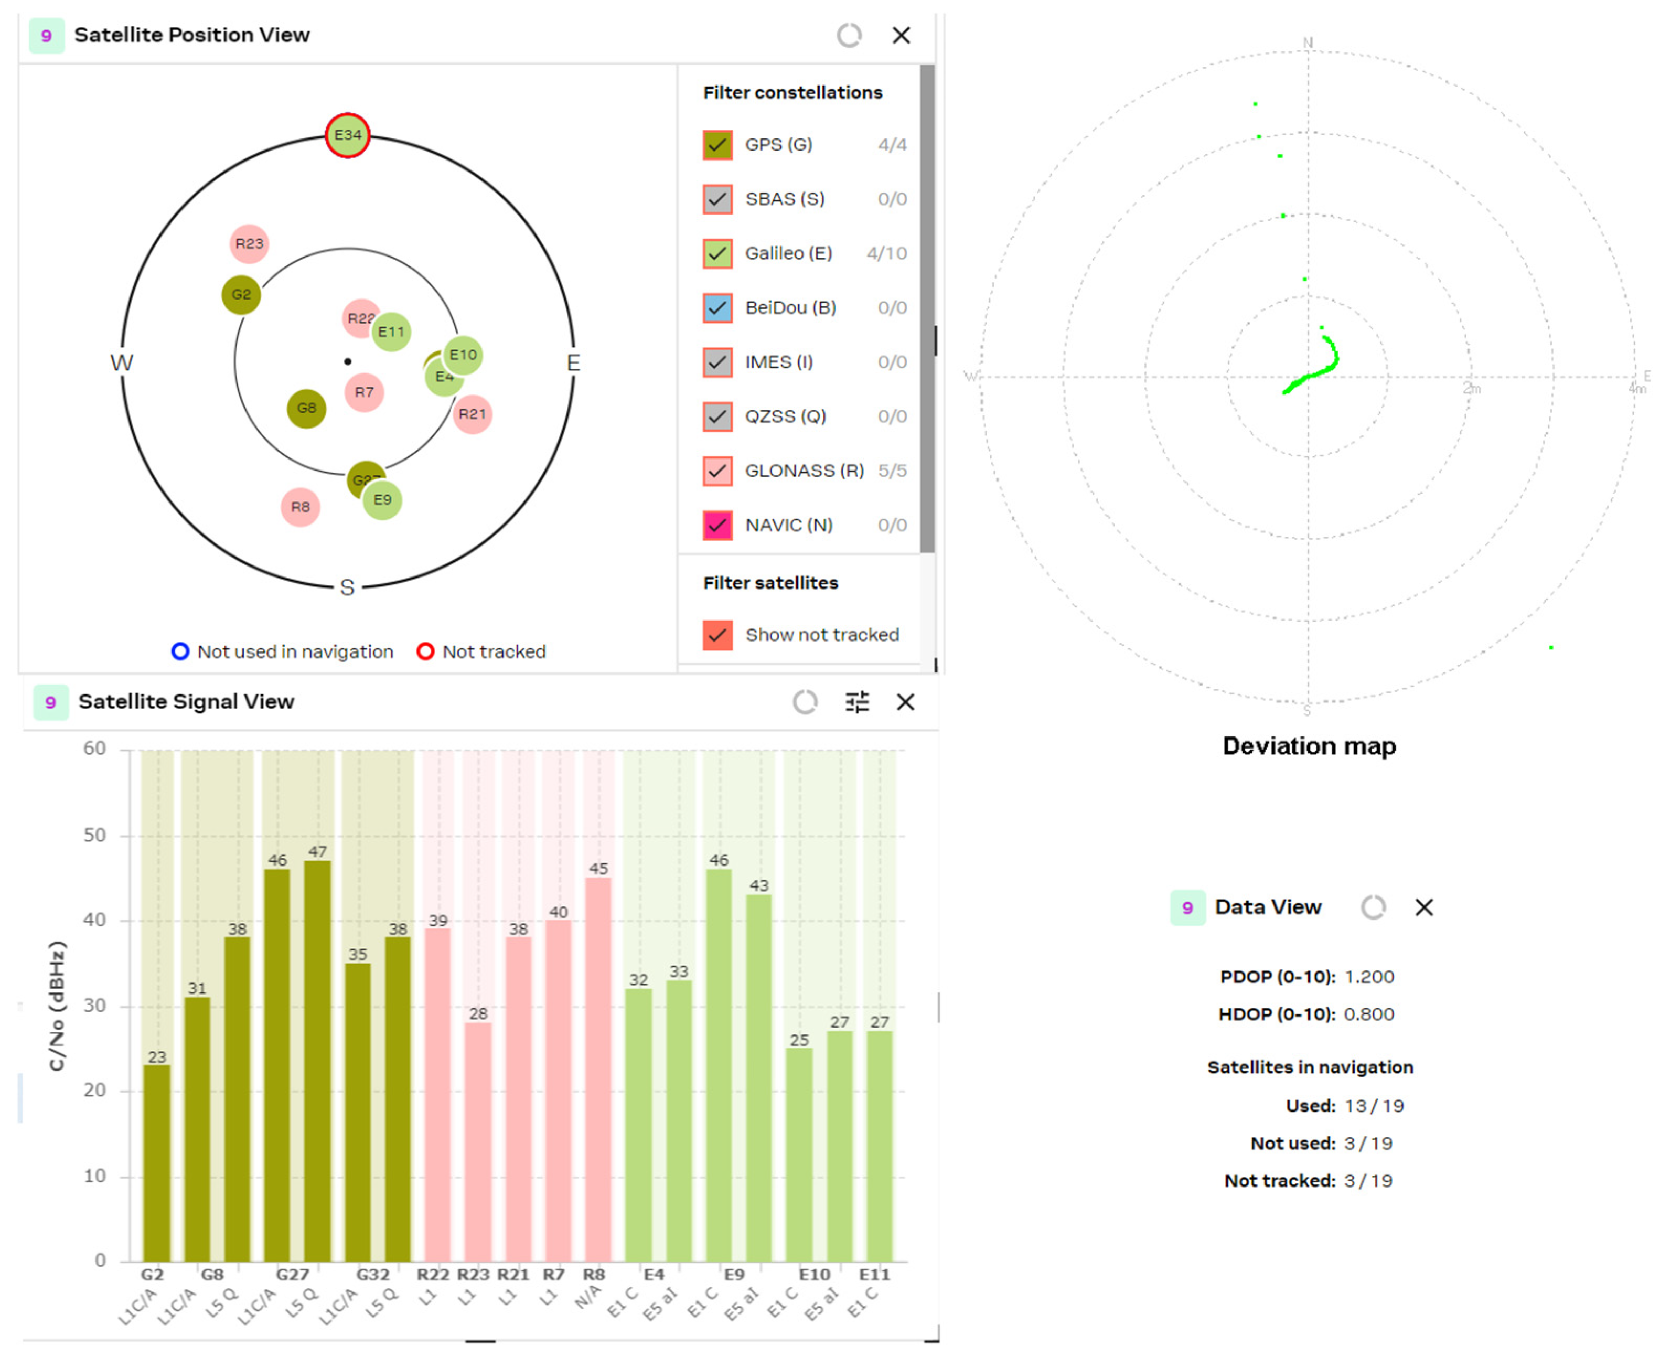Select the G2 satellite on sky plot
Viewport: 1660px width, 1357px height.
[x=241, y=295]
